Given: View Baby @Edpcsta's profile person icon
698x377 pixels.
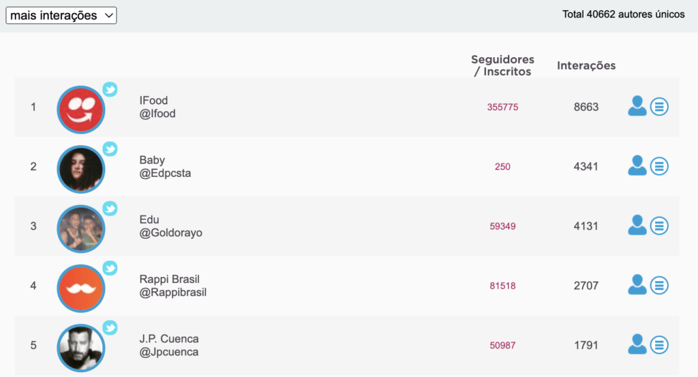Looking at the screenshot, I should point(637,166).
